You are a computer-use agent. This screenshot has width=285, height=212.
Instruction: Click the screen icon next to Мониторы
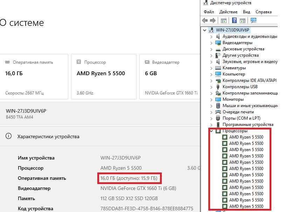(218, 99)
